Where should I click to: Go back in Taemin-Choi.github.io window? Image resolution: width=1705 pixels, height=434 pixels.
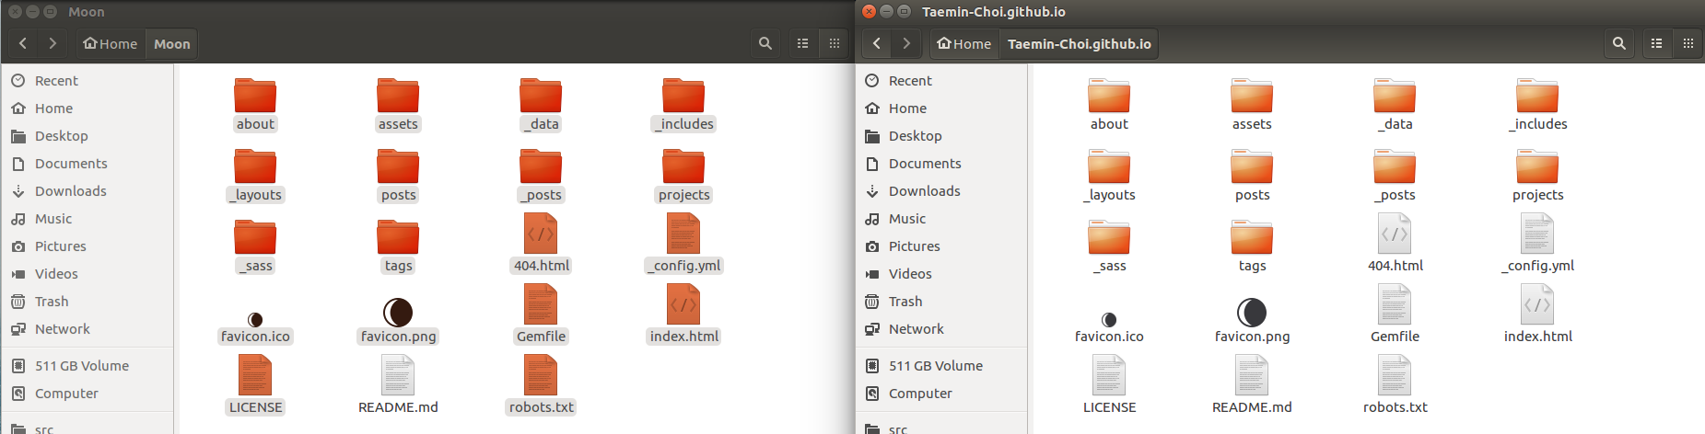click(877, 43)
